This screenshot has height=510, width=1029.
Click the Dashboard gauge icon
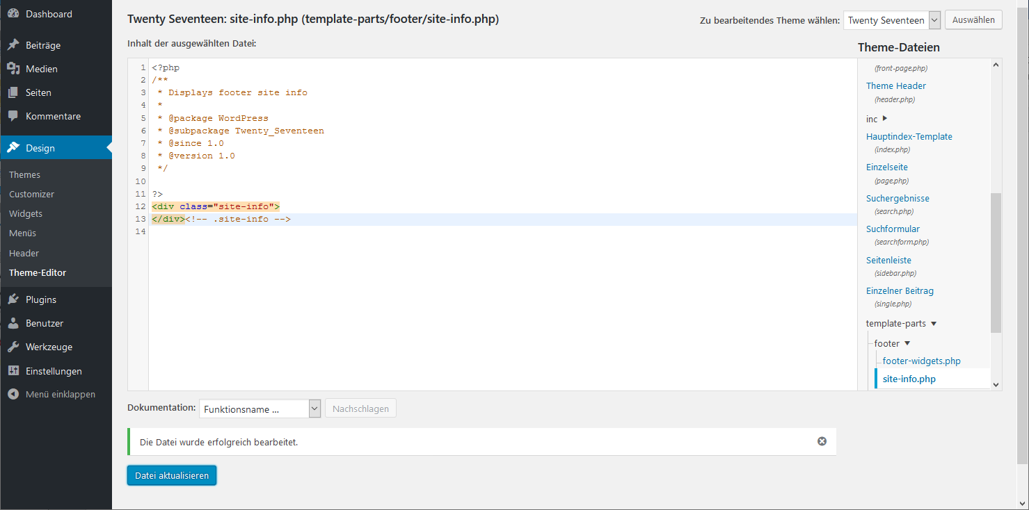pos(13,14)
